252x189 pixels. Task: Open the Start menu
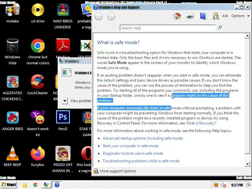point(9,185)
